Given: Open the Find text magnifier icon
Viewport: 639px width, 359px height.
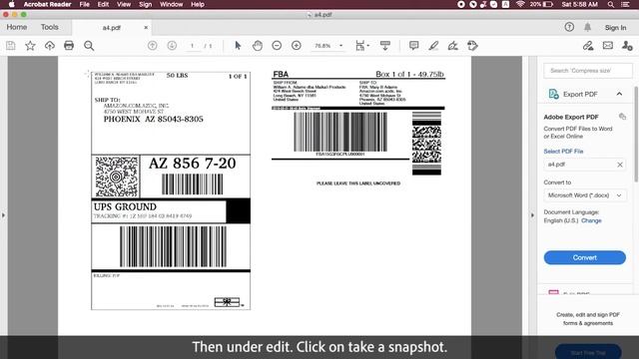Looking at the screenshot, I should click(89, 46).
